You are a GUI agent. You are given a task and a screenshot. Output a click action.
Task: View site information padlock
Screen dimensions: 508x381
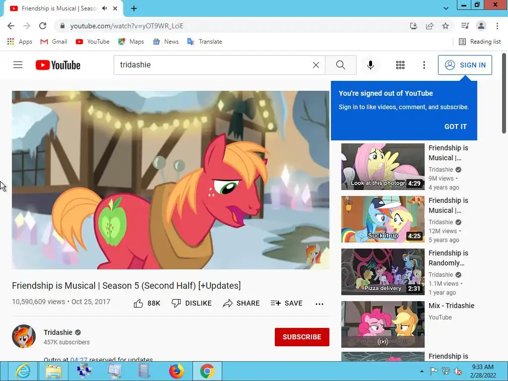(x=63, y=26)
